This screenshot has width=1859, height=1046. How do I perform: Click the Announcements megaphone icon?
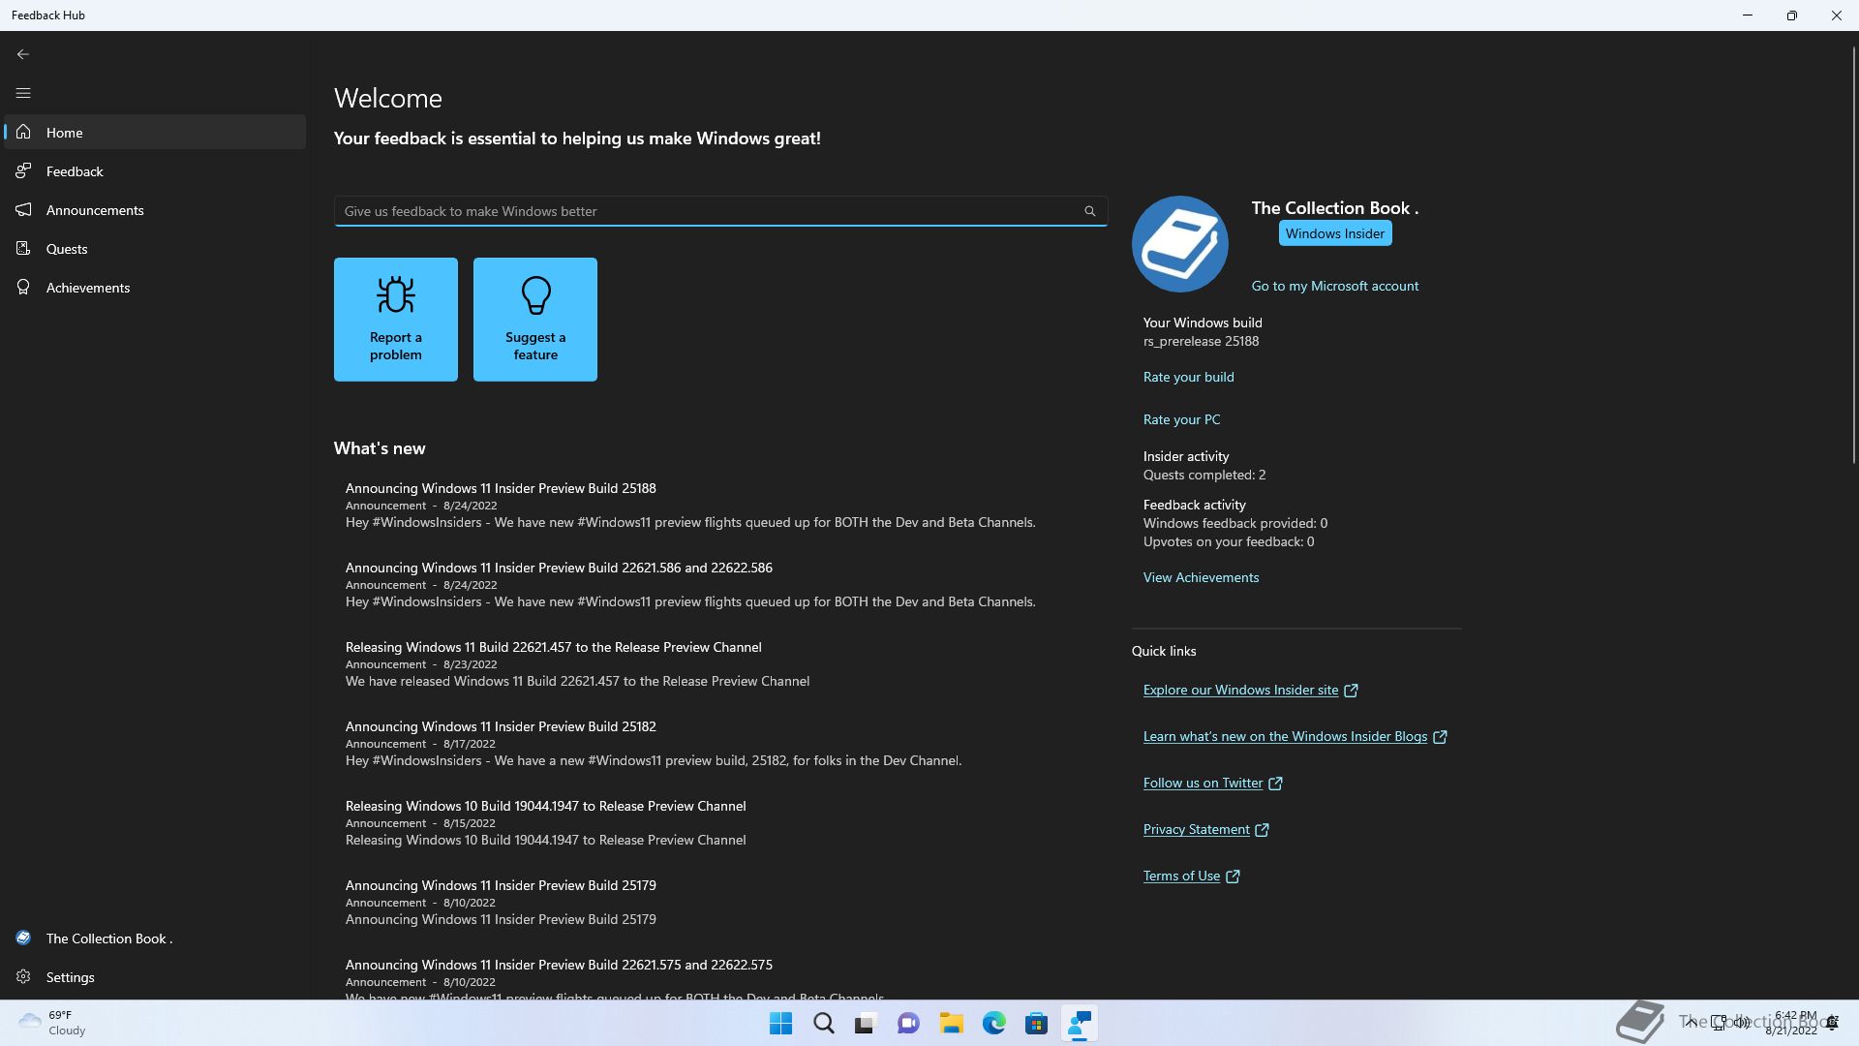tap(23, 209)
